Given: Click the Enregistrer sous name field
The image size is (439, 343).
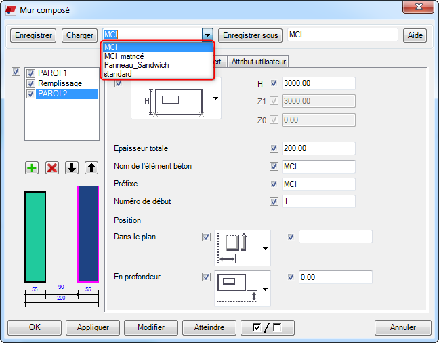Looking at the screenshot, I should [342, 35].
